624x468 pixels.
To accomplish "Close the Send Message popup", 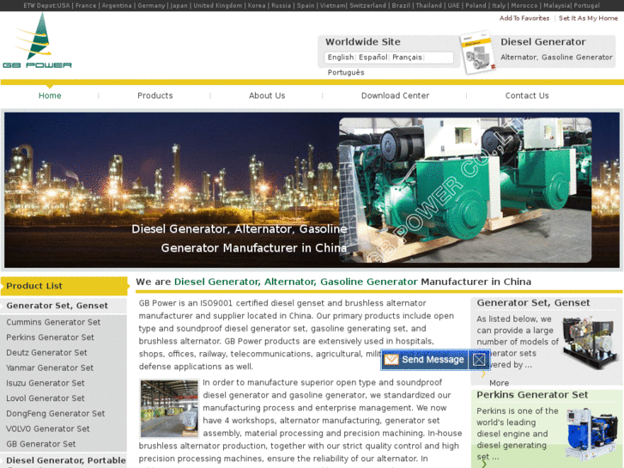I will click(x=479, y=360).
